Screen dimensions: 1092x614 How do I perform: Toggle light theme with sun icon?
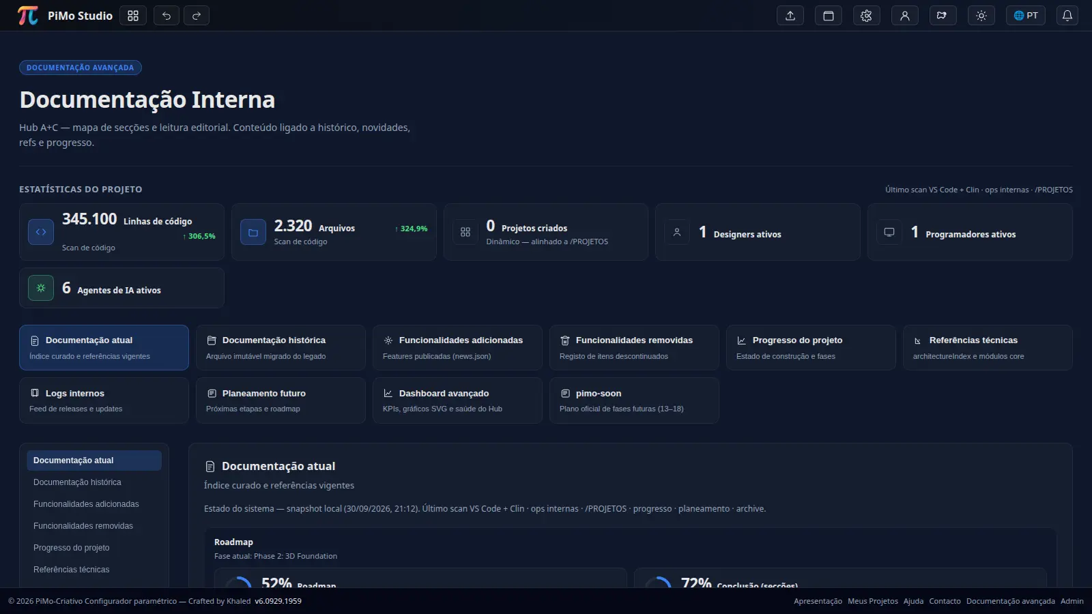(981, 16)
